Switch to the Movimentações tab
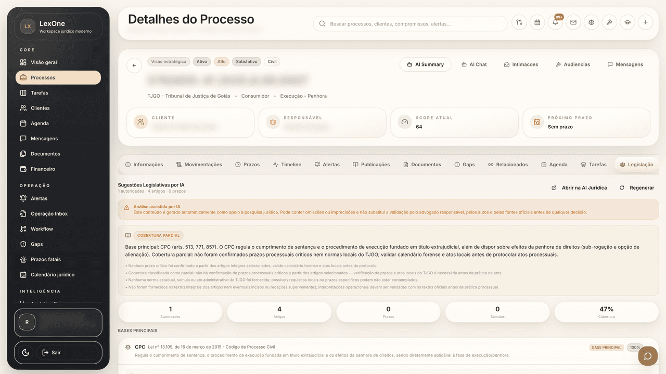The width and height of the screenshot is (666, 374). [199, 165]
